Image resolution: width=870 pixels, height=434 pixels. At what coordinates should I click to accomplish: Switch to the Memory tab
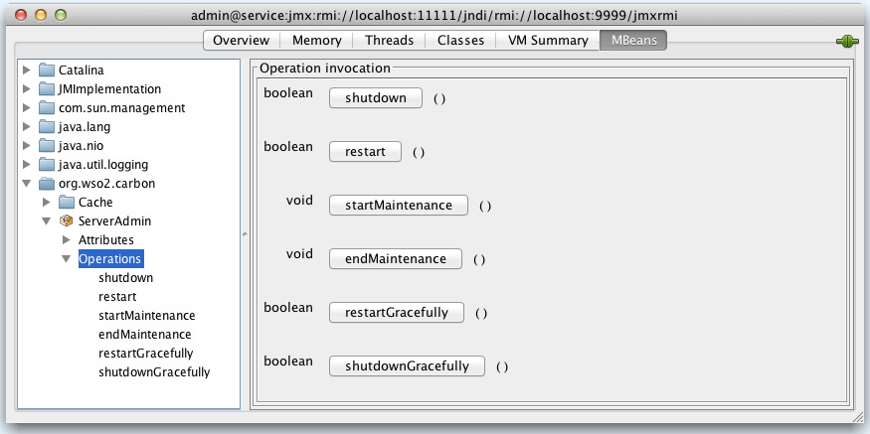pyautogui.click(x=317, y=41)
